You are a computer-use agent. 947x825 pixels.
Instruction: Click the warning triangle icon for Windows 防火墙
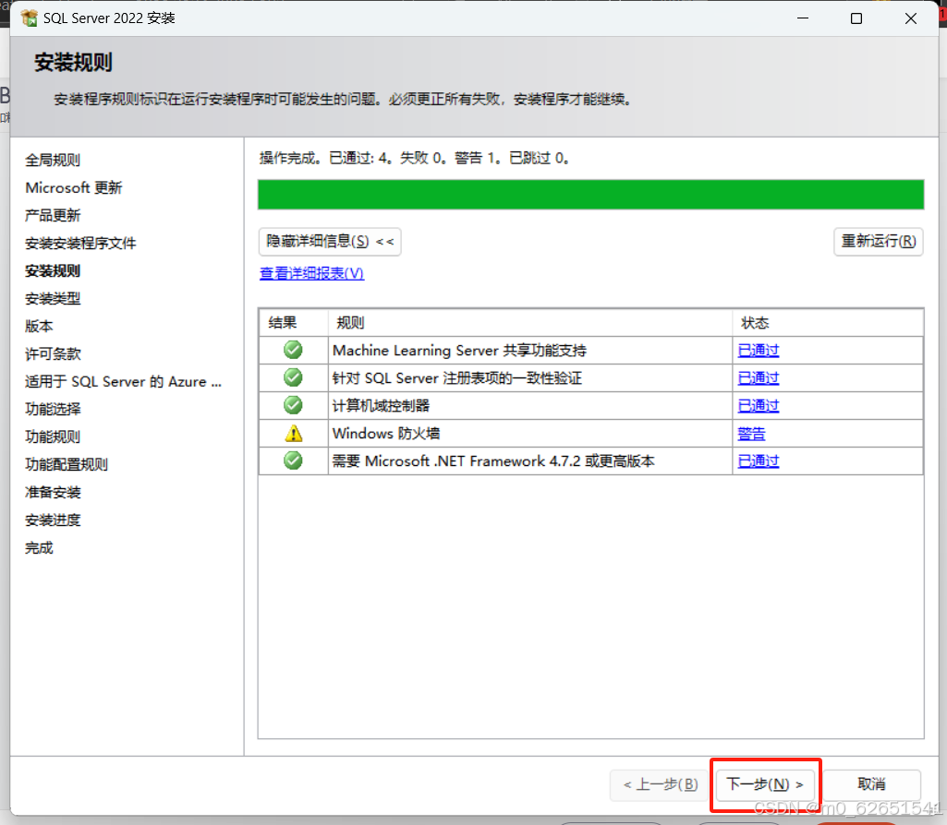click(x=294, y=433)
